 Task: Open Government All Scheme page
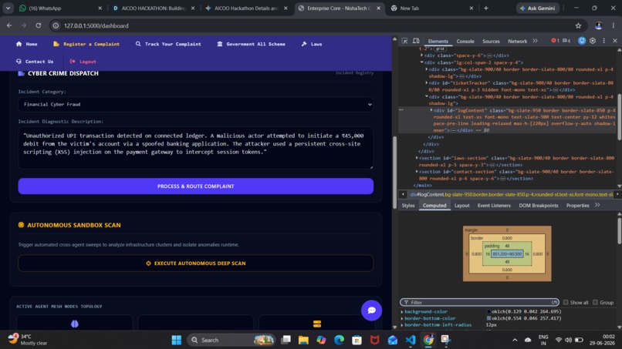251,44
